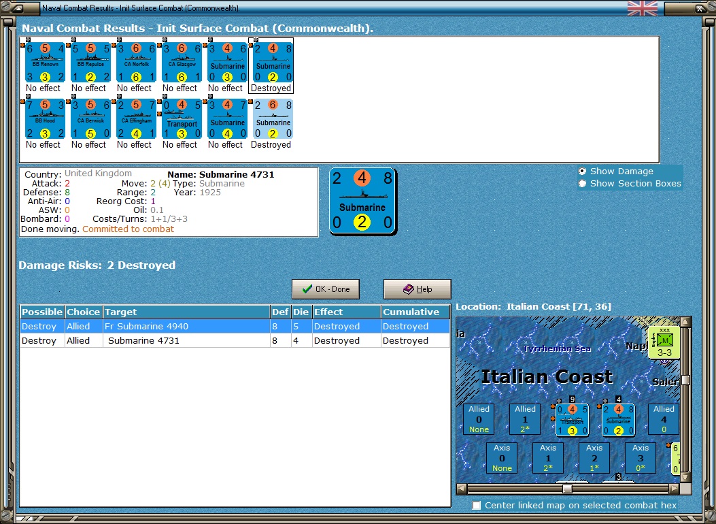716x524 pixels.
Task: Click the Allied 4 section box
Action: click(664, 419)
